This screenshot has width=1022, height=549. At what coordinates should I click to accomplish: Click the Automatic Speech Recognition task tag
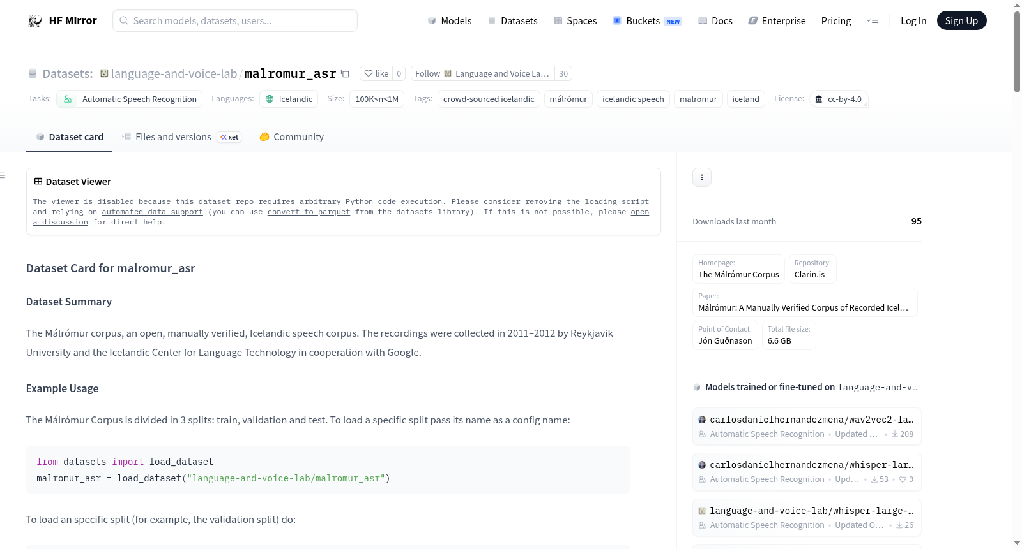[130, 99]
